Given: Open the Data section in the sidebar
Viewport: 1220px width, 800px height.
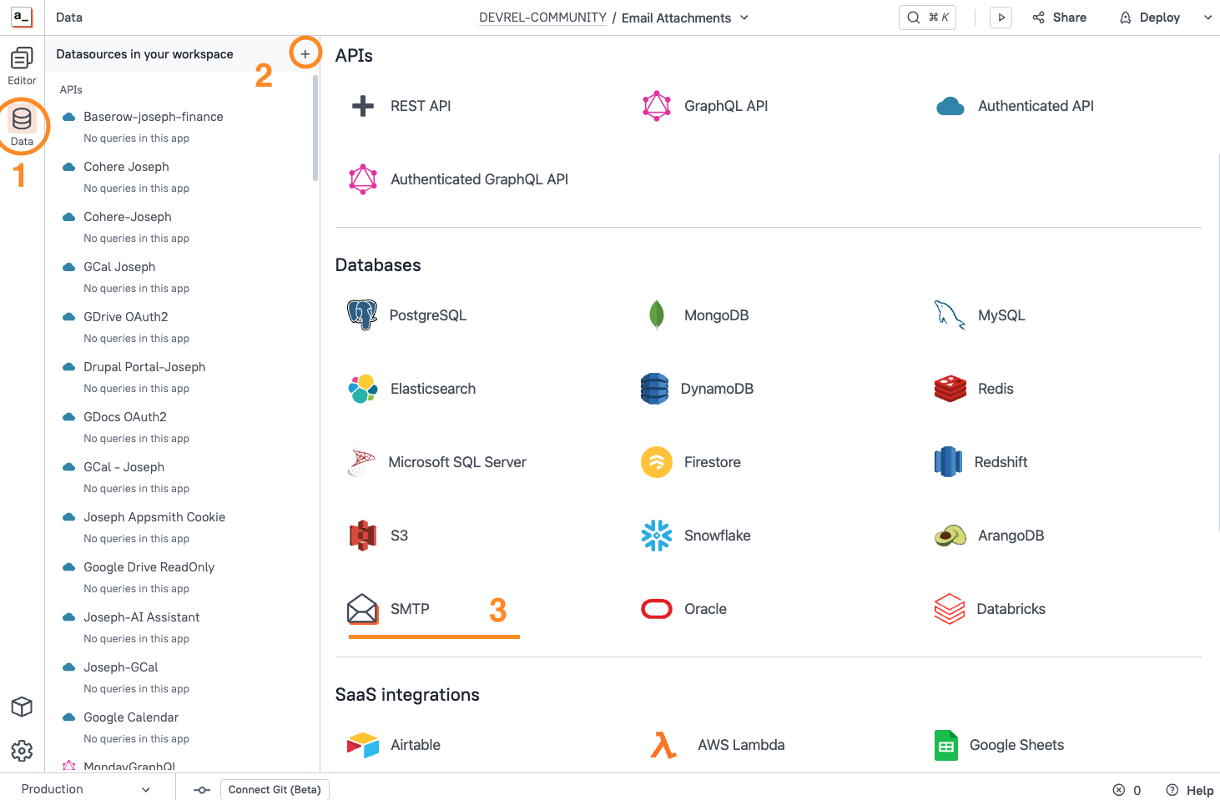Looking at the screenshot, I should [x=22, y=127].
